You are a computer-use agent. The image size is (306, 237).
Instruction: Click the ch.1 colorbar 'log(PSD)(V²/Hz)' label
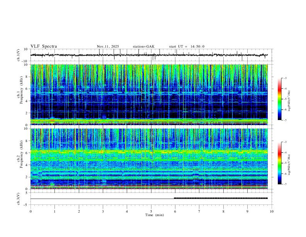point(289,101)
